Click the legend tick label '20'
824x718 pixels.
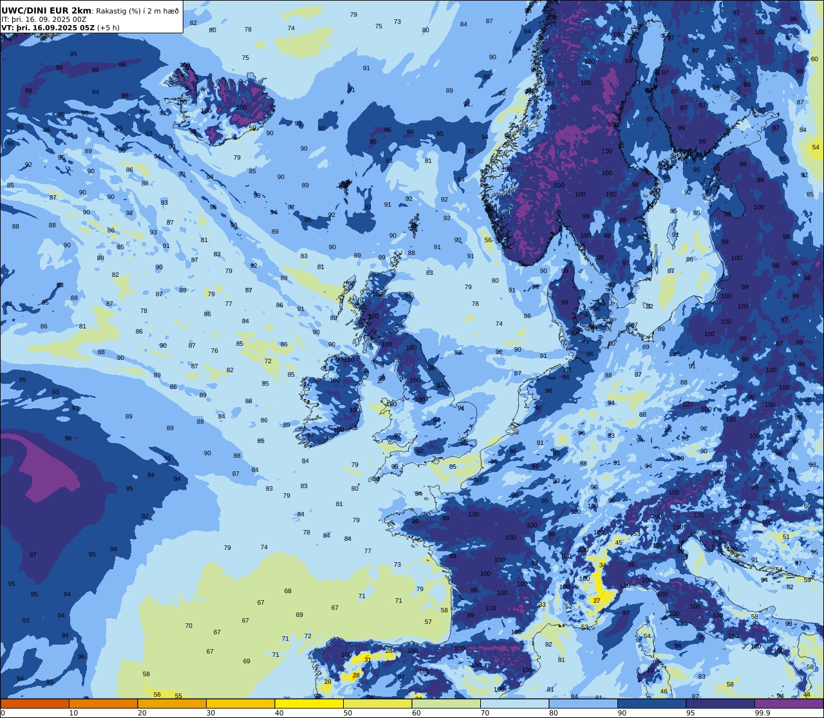pyautogui.click(x=142, y=713)
